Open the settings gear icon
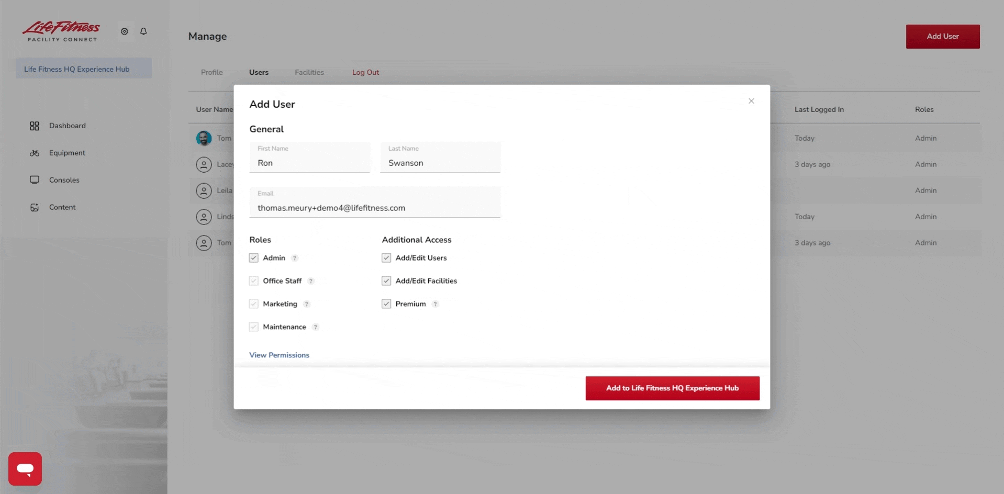1004x494 pixels. click(125, 31)
